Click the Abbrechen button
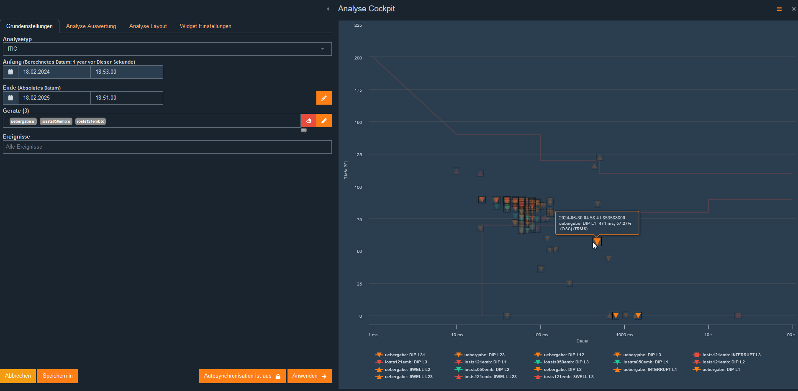Image resolution: width=798 pixels, height=391 pixels. tap(18, 376)
